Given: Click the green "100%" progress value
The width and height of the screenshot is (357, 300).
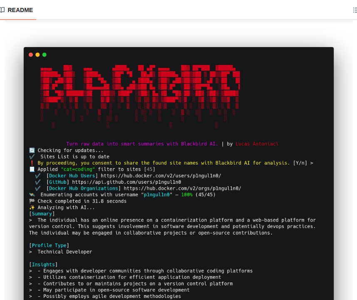Looking at the screenshot, I should tap(187, 195).
